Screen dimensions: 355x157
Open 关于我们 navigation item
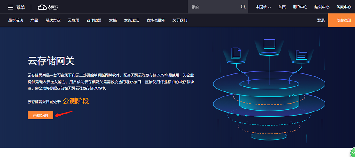[x=180, y=20]
